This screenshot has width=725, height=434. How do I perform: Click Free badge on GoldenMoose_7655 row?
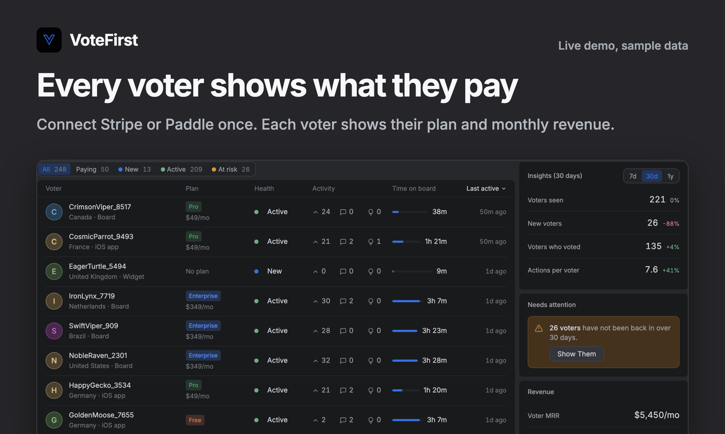point(195,420)
